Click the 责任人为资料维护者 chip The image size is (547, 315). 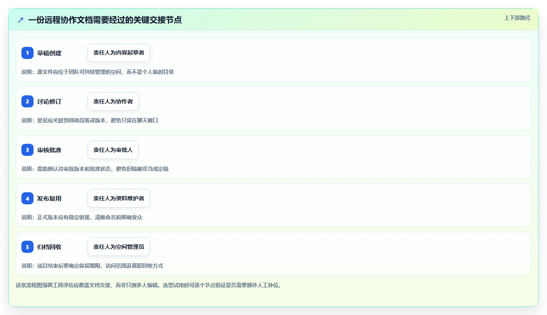(119, 198)
